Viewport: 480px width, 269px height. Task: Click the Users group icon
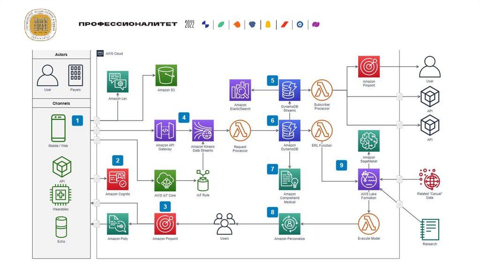pos(225,224)
